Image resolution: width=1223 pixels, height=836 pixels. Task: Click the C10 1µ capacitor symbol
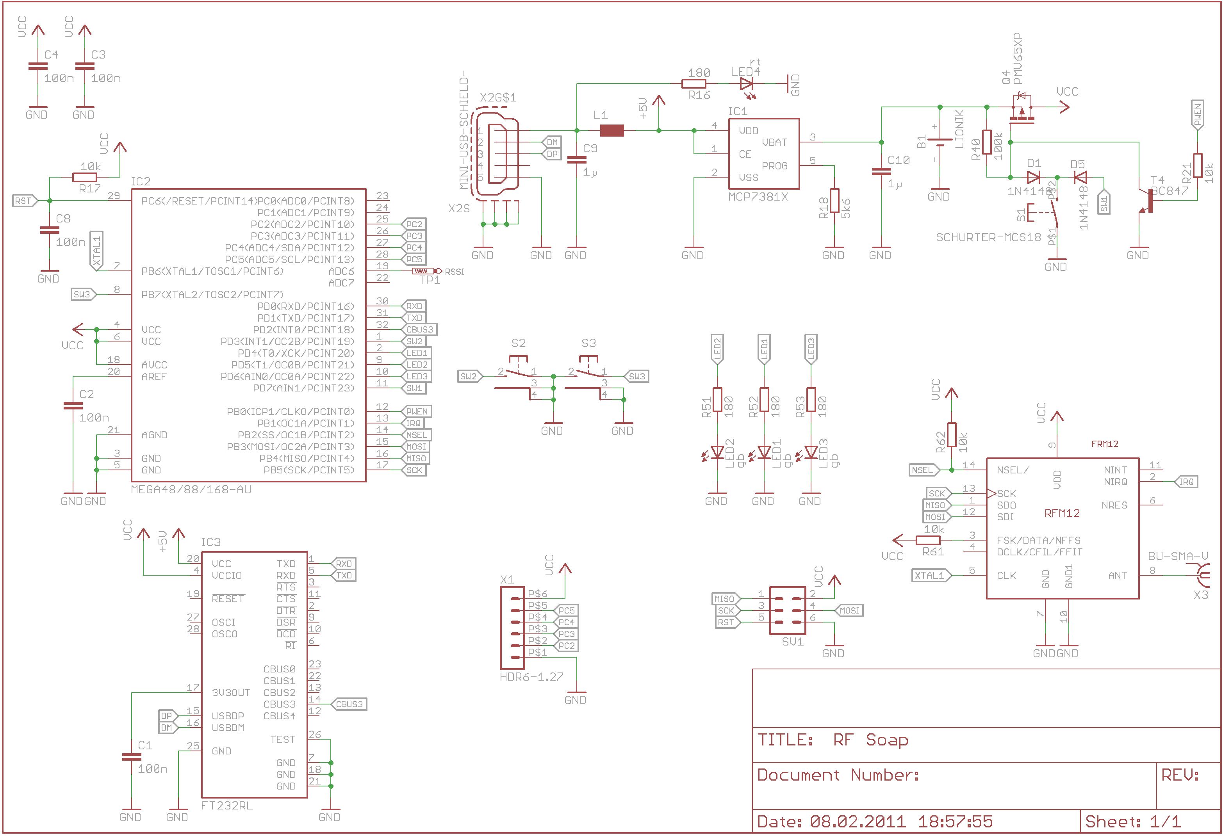coord(881,171)
